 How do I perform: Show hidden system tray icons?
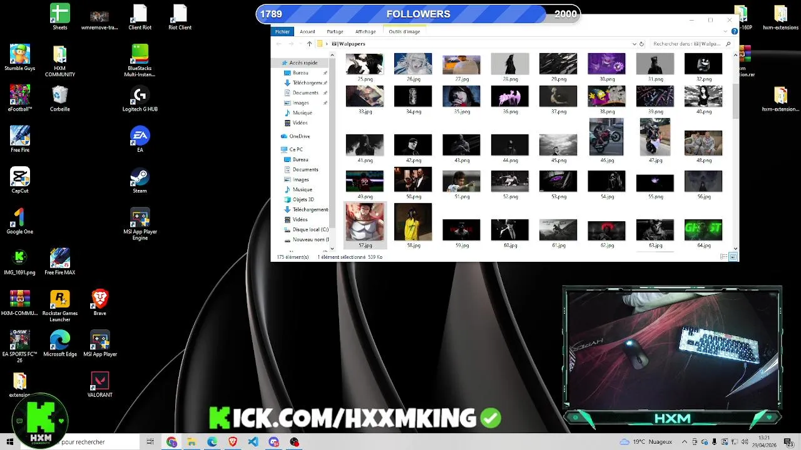(684, 442)
